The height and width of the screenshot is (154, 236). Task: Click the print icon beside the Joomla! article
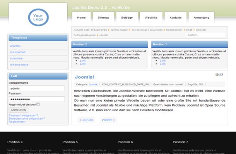pos(217,74)
